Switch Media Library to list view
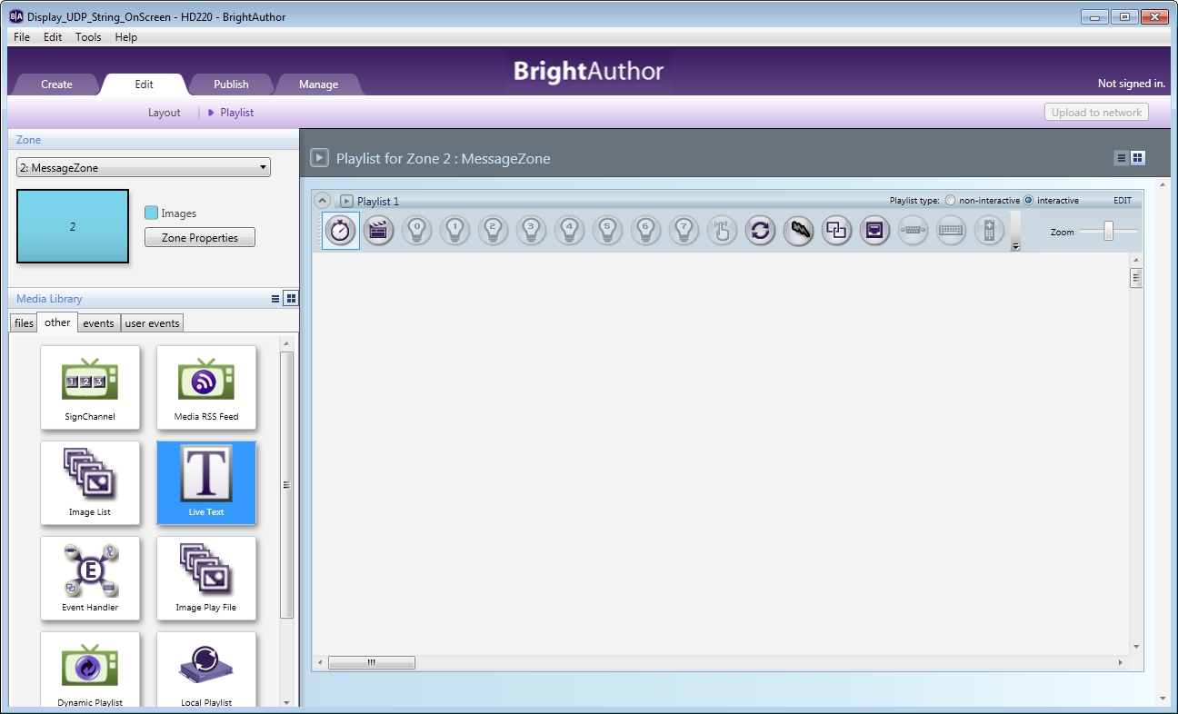This screenshot has height=714, width=1178. tap(275, 298)
